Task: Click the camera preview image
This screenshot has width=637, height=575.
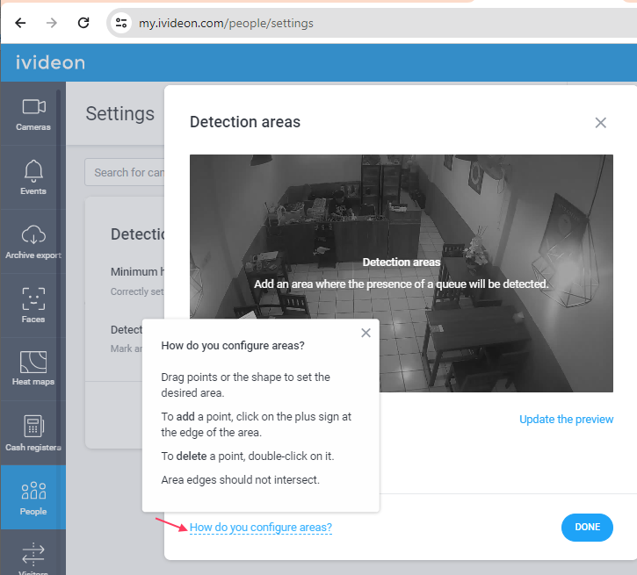Action: 402,273
